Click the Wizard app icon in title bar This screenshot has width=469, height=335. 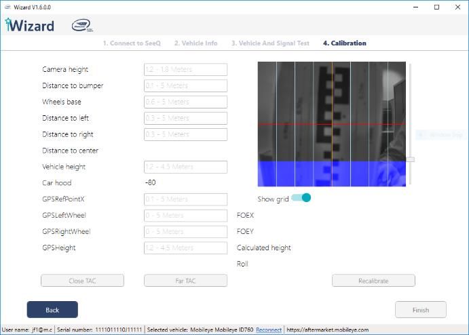[7, 7]
